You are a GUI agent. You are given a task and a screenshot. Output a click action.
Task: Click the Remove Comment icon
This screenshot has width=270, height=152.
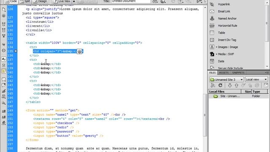[x=4, y=85]
